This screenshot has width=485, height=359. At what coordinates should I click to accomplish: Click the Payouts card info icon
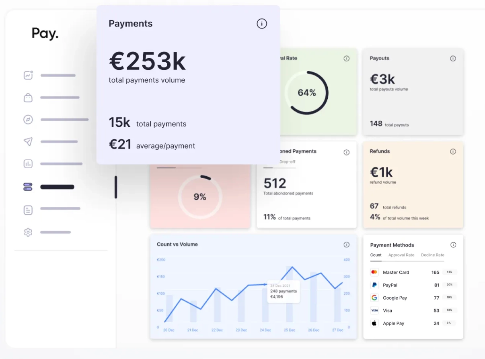tap(453, 59)
